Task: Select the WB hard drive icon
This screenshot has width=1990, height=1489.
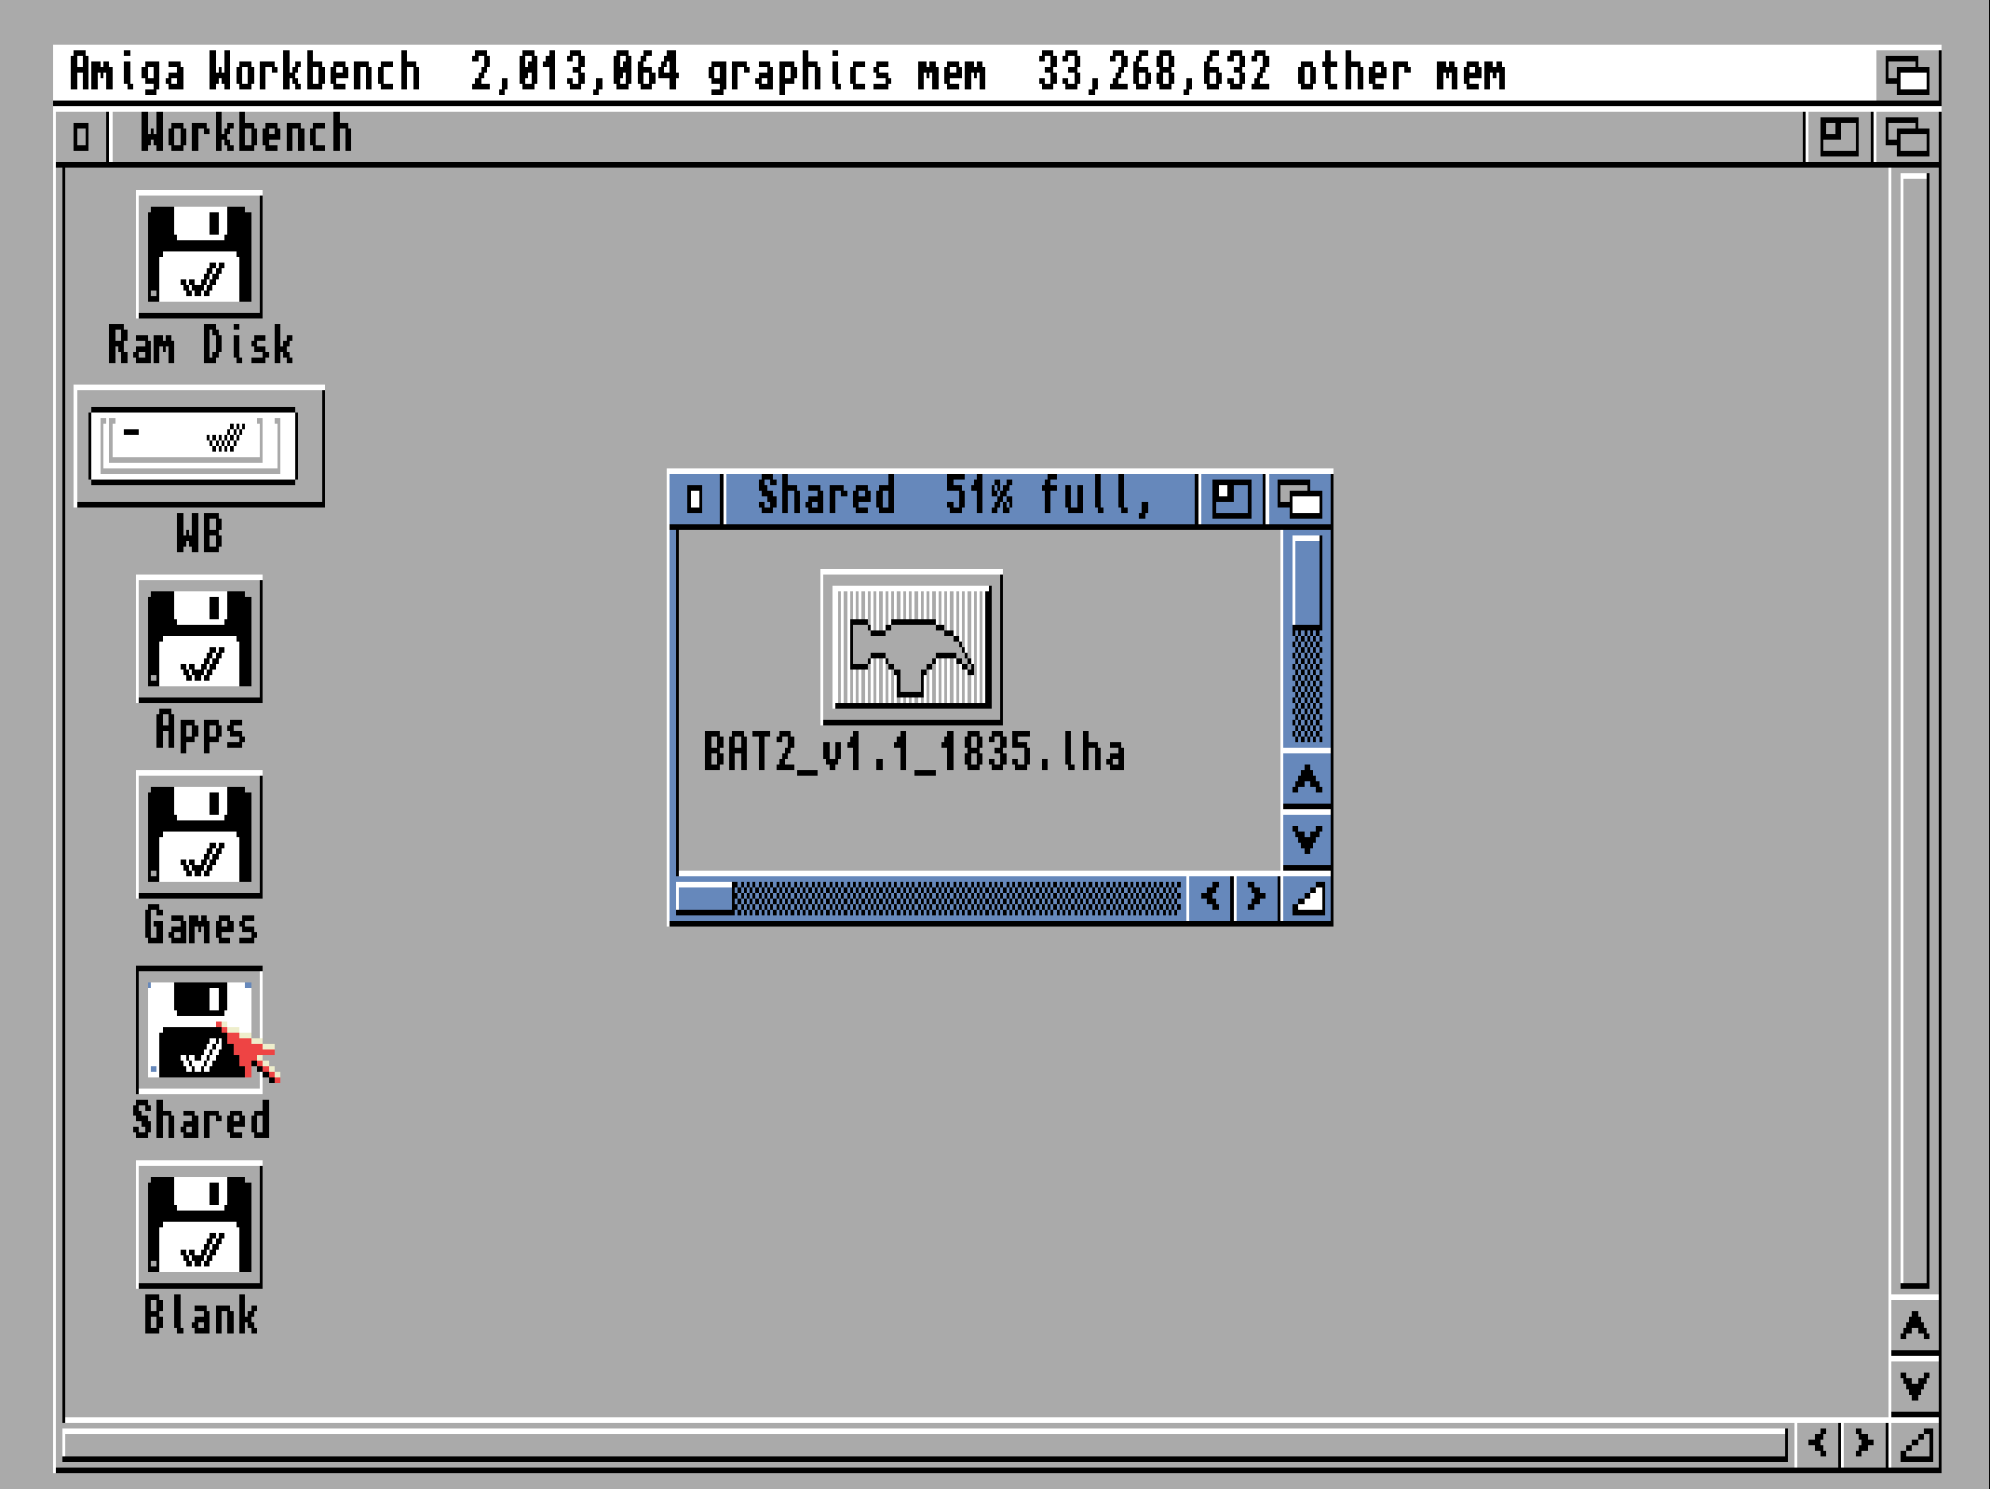Action: coord(198,446)
